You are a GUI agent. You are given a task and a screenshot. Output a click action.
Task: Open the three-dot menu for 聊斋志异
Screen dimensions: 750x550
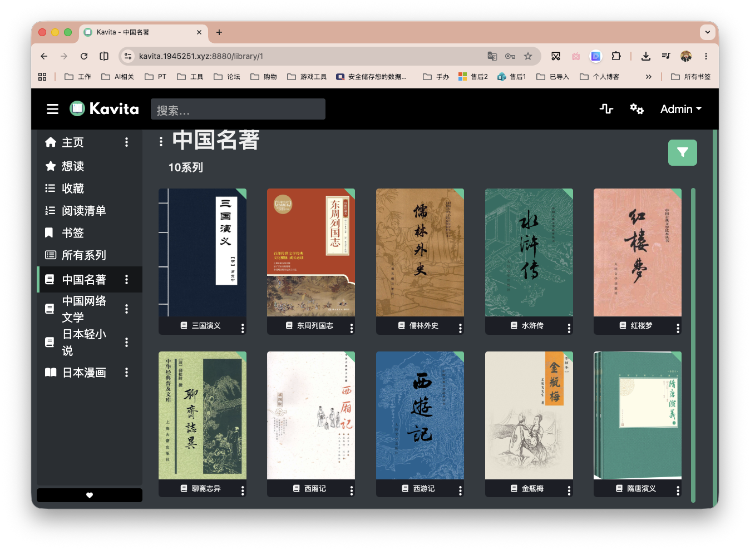click(x=243, y=490)
